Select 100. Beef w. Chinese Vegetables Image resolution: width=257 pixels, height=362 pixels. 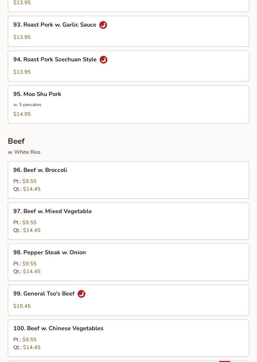pos(128,338)
